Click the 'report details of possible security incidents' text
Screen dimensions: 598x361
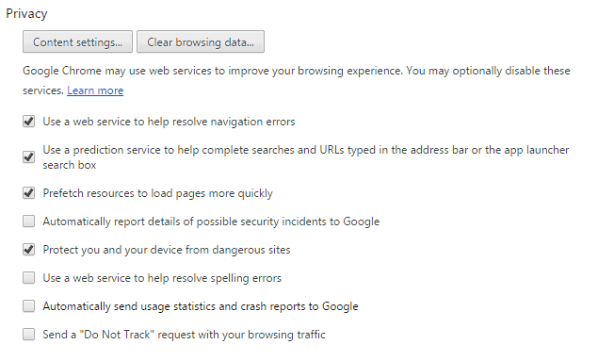(211, 222)
